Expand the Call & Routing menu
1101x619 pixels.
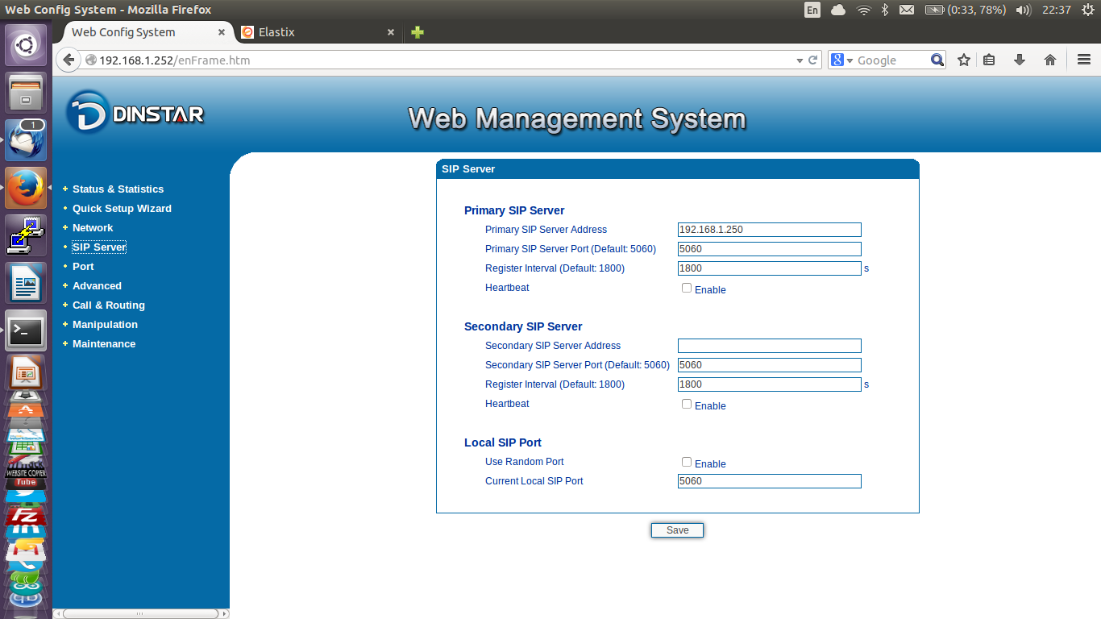click(x=109, y=305)
